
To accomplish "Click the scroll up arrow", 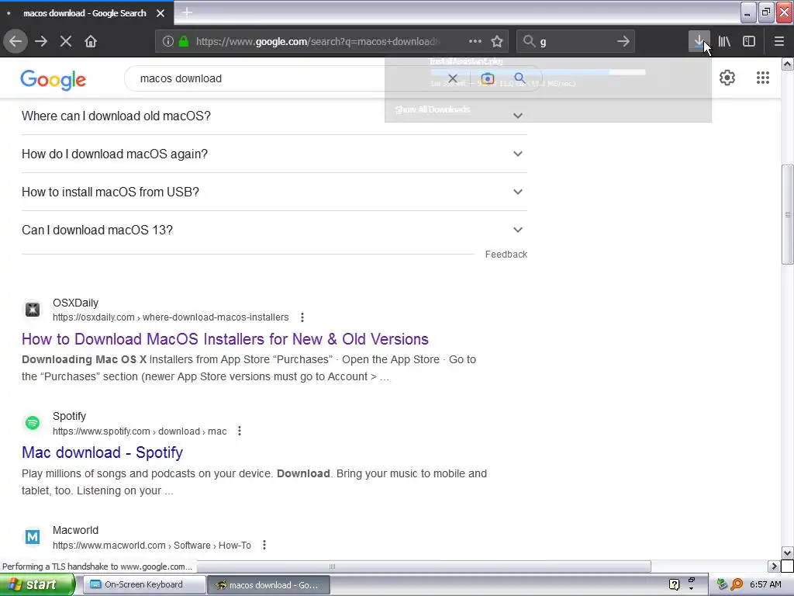I will [x=787, y=64].
